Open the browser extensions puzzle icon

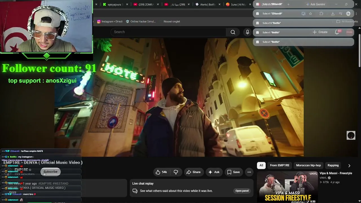(x=321, y=14)
